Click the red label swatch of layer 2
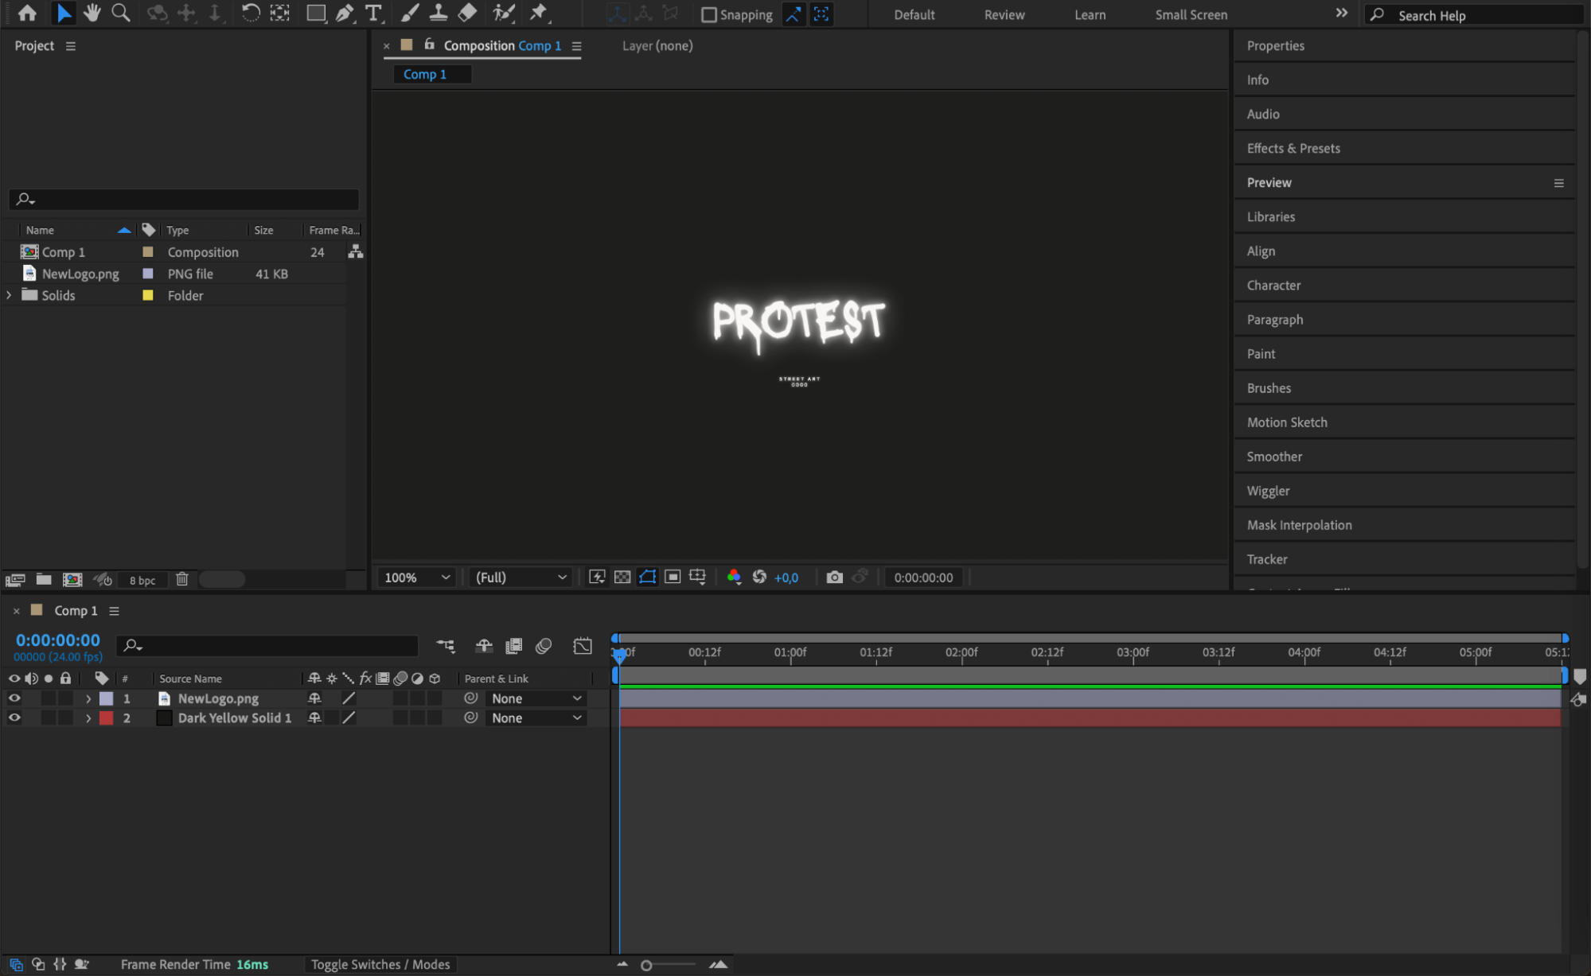Viewport: 1591px width, 976px height. pos(106,717)
